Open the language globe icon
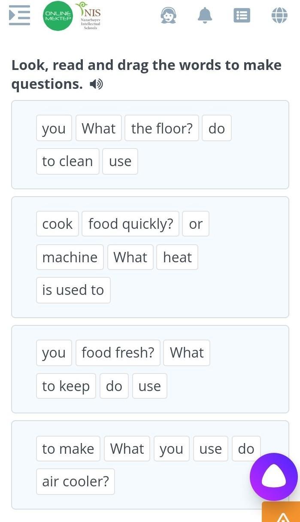 click(x=279, y=16)
